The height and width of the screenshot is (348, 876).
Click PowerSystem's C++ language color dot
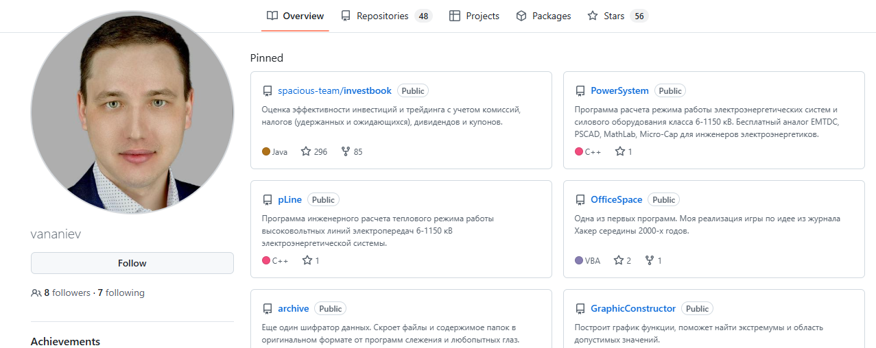[x=579, y=151]
